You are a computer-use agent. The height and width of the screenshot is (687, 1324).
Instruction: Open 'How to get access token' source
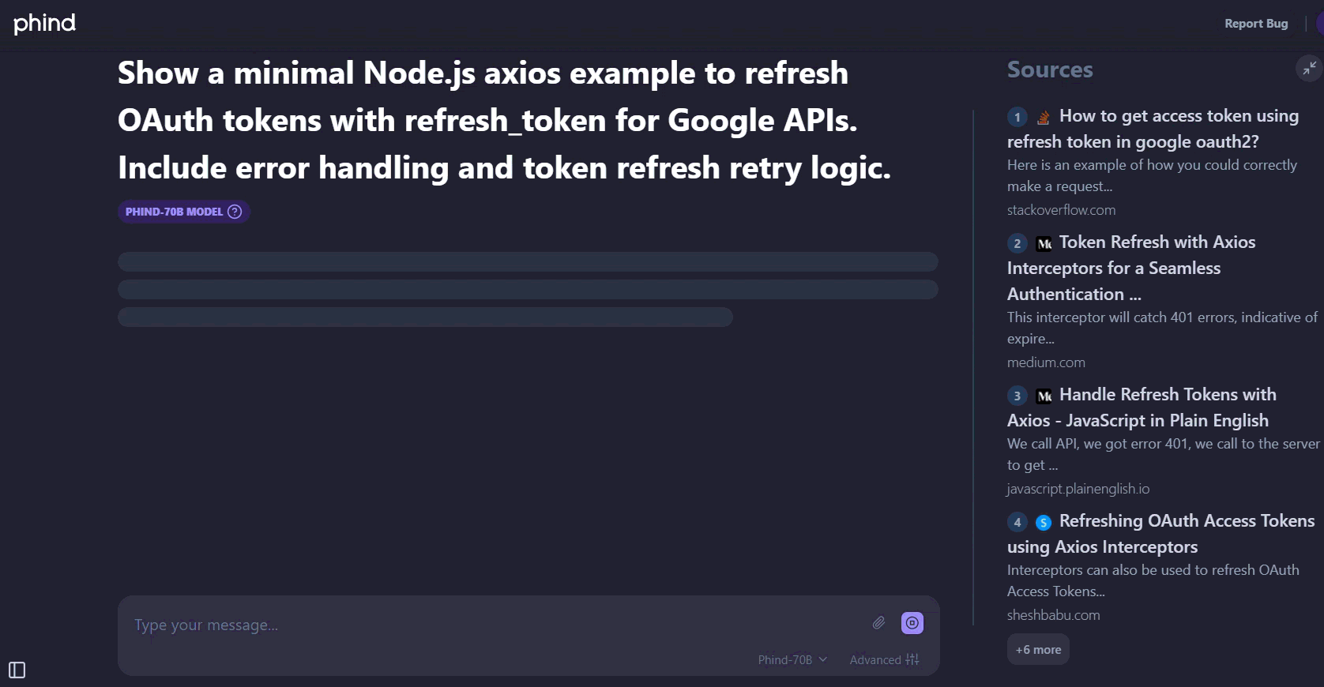point(1178,117)
